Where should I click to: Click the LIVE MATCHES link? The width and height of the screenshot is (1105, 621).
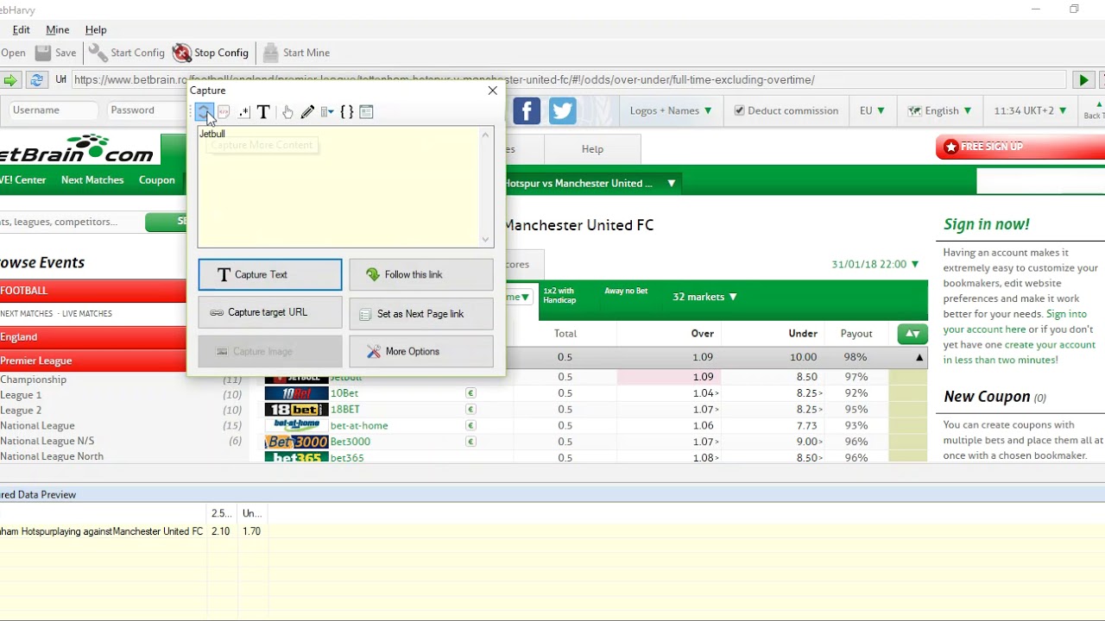(x=87, y=314)
